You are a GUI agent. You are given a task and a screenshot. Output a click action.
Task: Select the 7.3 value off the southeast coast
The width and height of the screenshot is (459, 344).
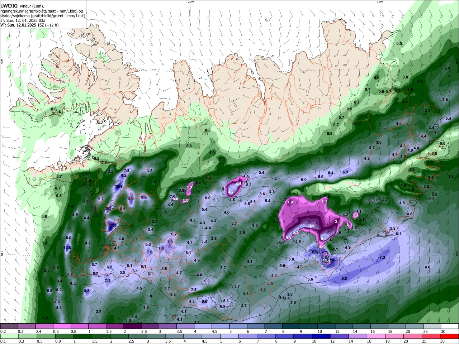[x=382, y=257]
